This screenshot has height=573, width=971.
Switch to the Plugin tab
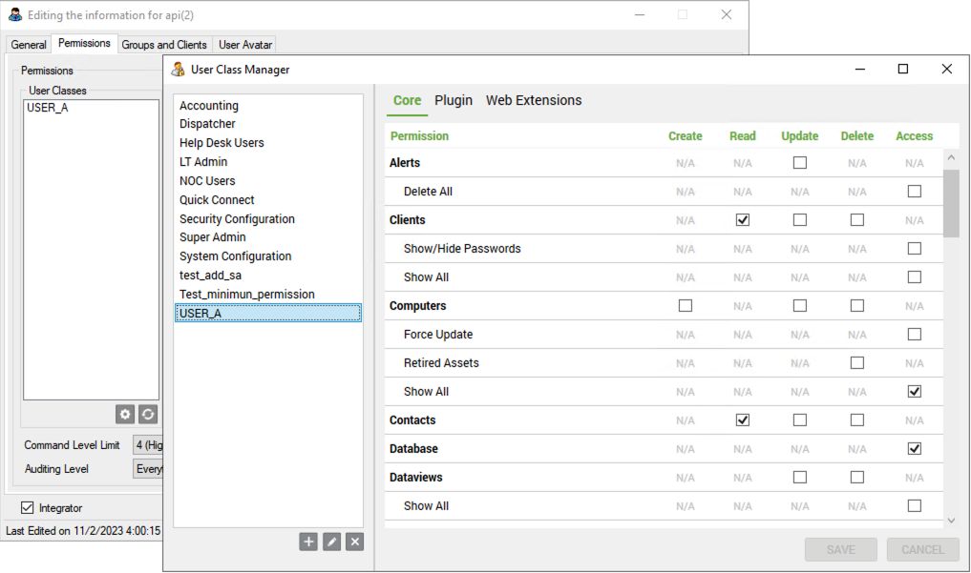pos(454,100)
